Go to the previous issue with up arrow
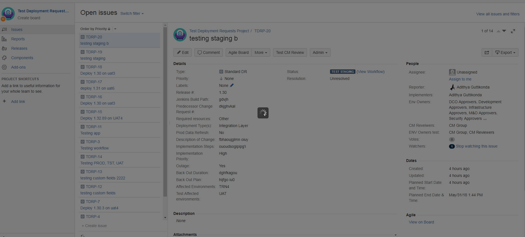525x237 pixels. [498, 31]
